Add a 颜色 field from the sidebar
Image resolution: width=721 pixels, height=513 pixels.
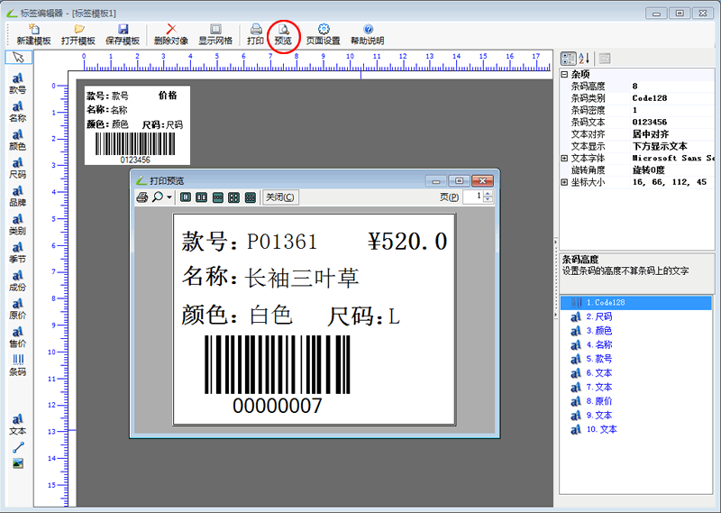pyautogui.click(x=17, y=141)
